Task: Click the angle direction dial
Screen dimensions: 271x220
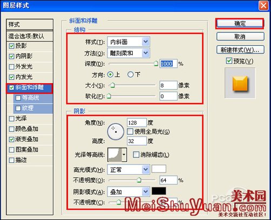Action: click(x=116, y=132)
